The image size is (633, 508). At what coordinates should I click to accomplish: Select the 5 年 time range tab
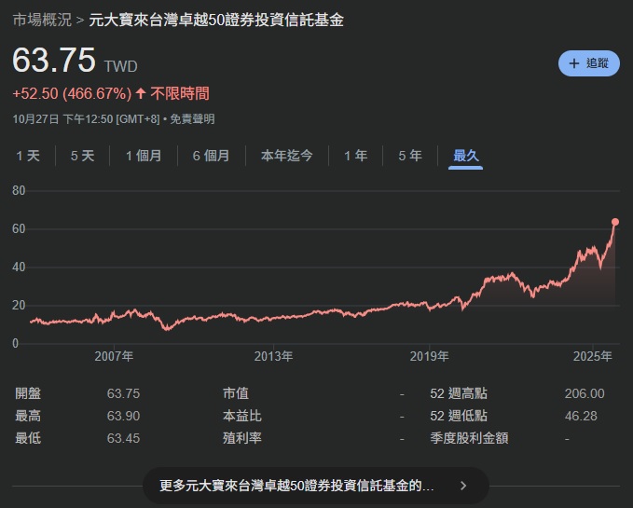(x=409, y=156)
